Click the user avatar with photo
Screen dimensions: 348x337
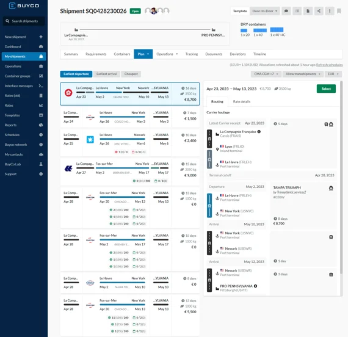[154, 11]
